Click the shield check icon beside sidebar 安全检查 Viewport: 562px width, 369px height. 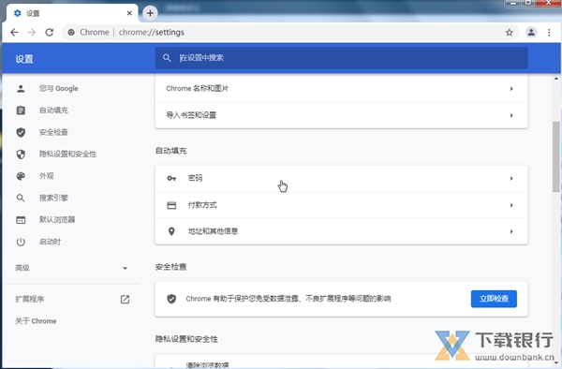pos(21,132)
